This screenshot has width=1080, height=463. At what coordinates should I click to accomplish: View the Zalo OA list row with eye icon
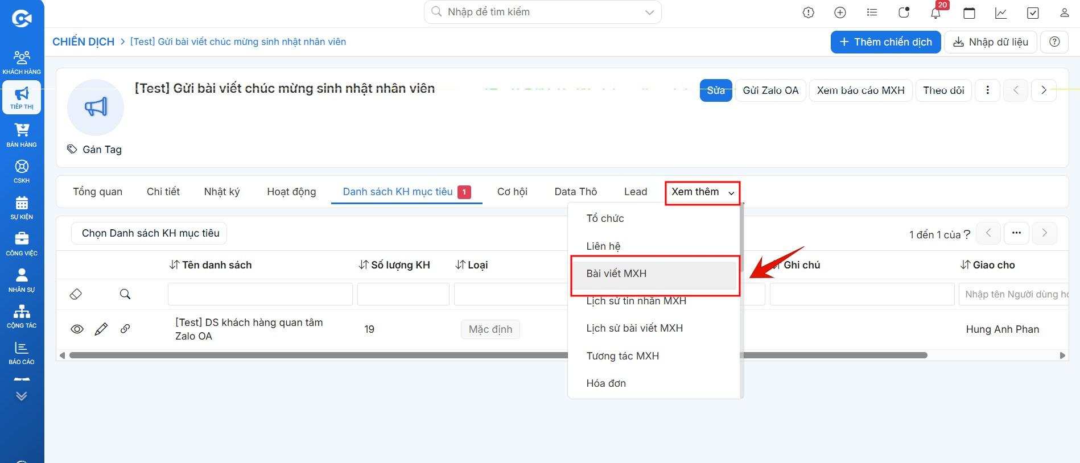pos(77,329)
